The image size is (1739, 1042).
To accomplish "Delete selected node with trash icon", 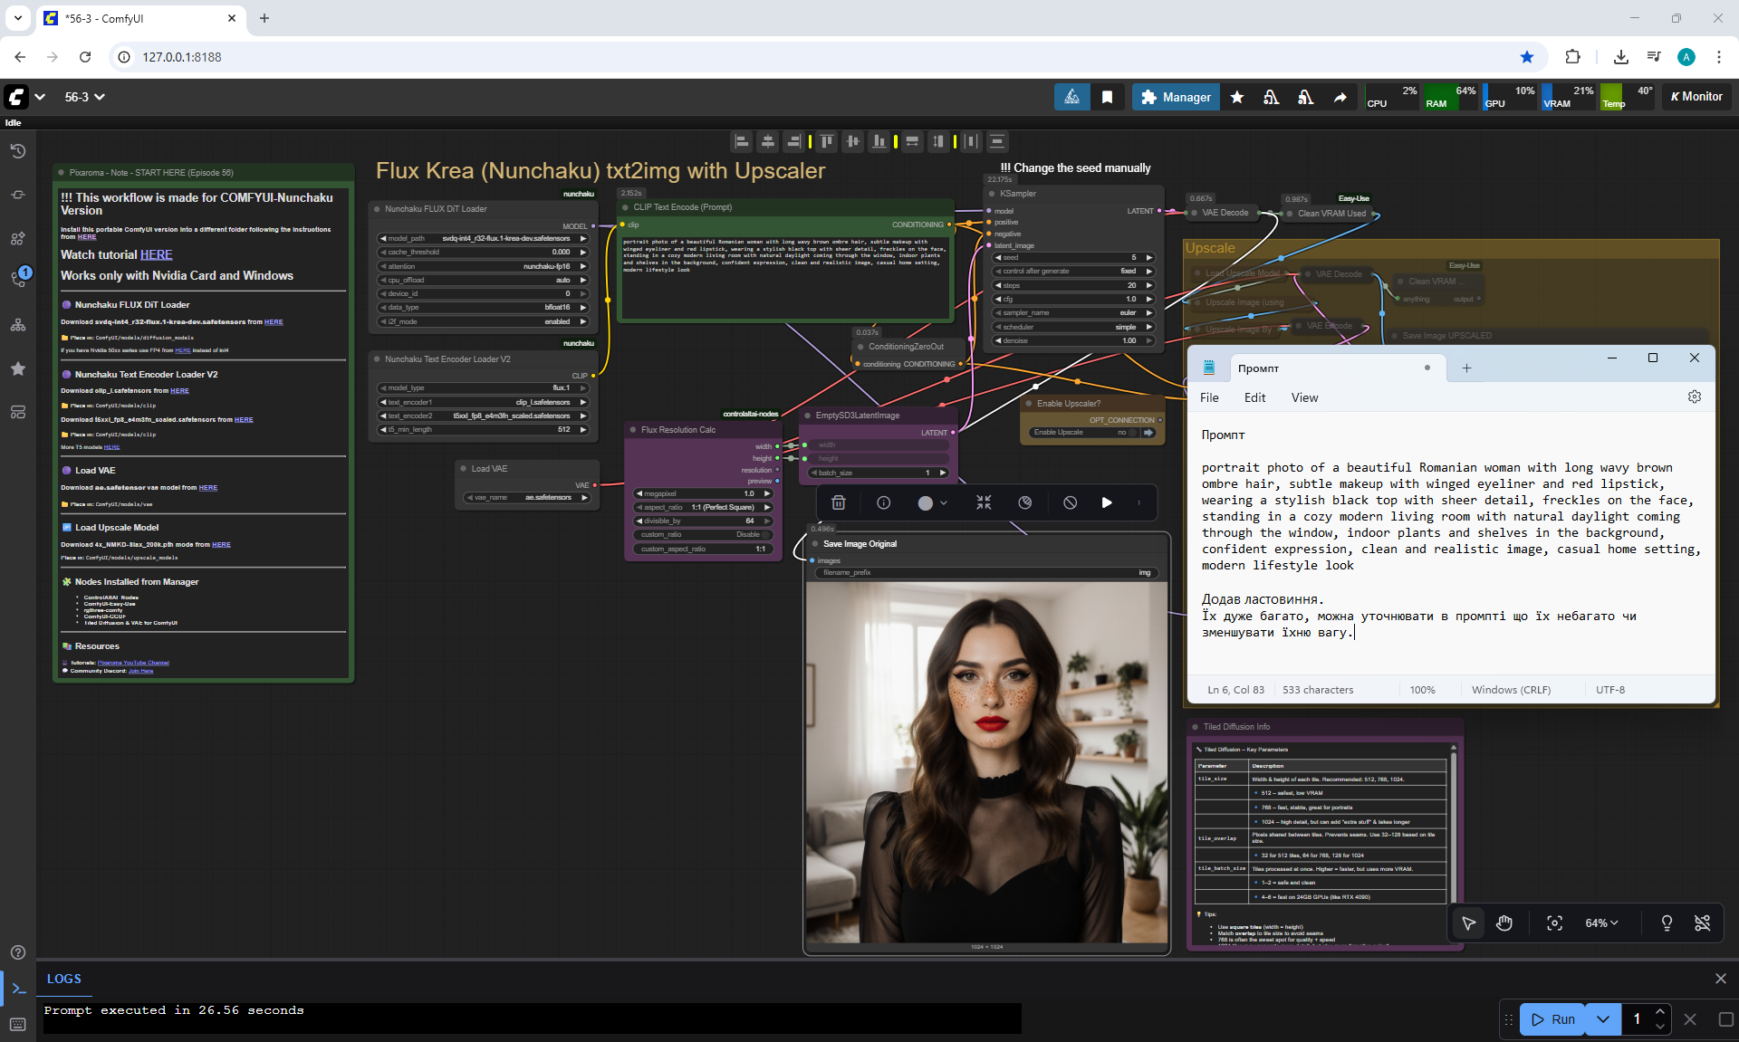I will pyautogui.click(x=839, y=502).
